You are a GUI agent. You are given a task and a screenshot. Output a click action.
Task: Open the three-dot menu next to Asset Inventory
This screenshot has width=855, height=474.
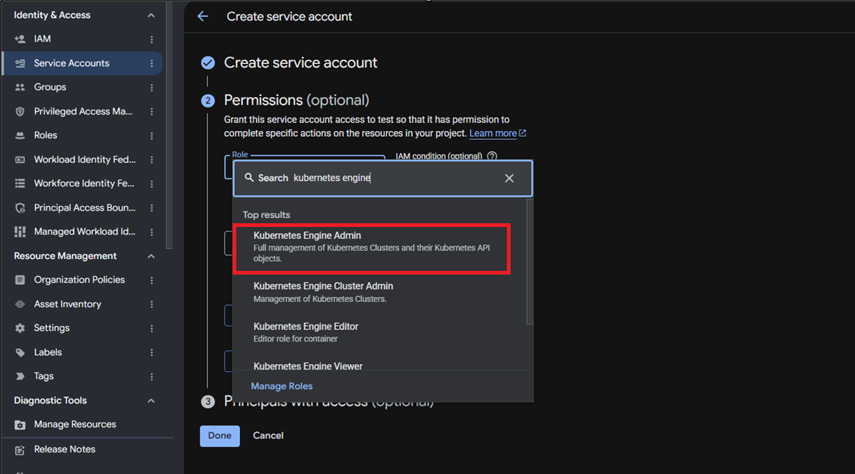click(x=151, y=304)
